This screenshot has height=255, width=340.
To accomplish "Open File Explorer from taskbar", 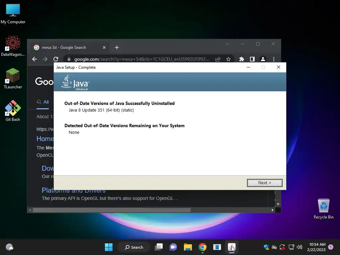I will [x=188, y=247].
